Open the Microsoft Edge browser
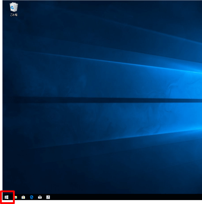The height and width of the screenshot is (204, 202). pyautogui.click(x=31, y=197)
